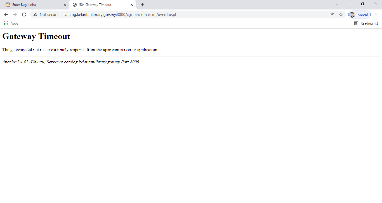Open the Apps shortcut in bookmarks bar
The image size is (382, 203).
click(x=11, y=23)
